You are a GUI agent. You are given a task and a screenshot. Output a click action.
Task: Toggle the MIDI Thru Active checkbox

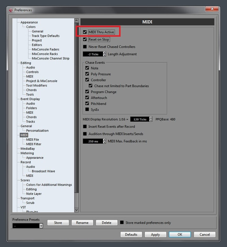click(85, 32)
